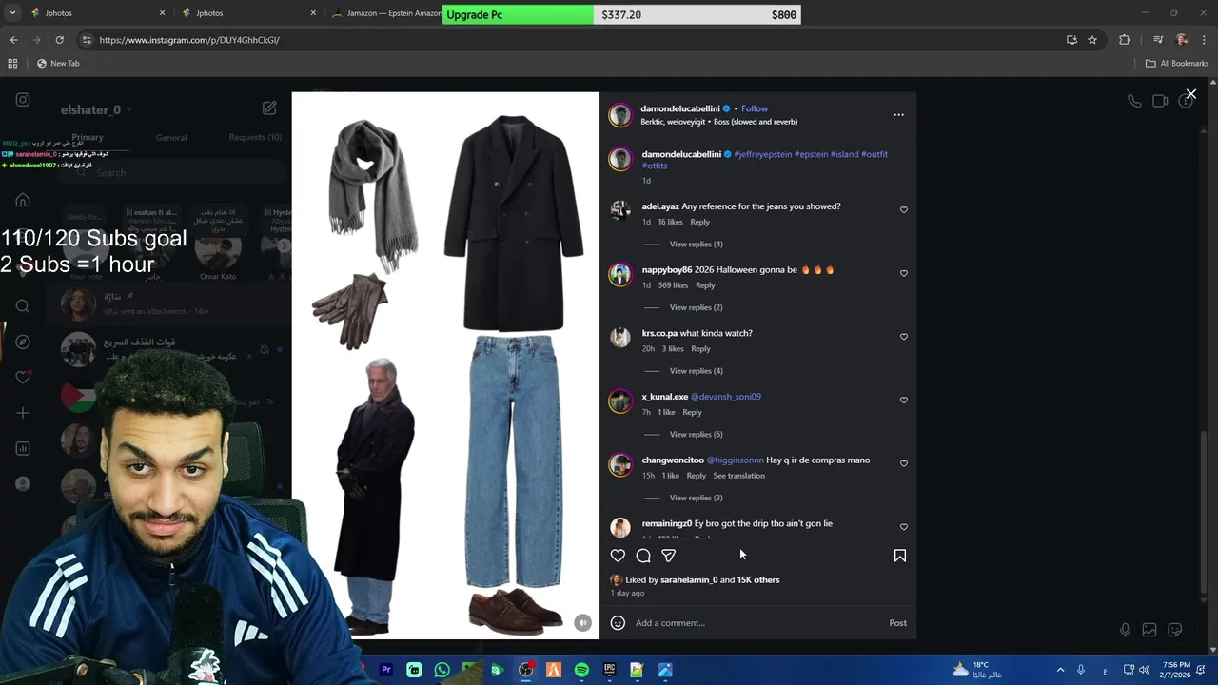Like x_kunal.exe's comment
1218x685 pixels.
[904, 400]
